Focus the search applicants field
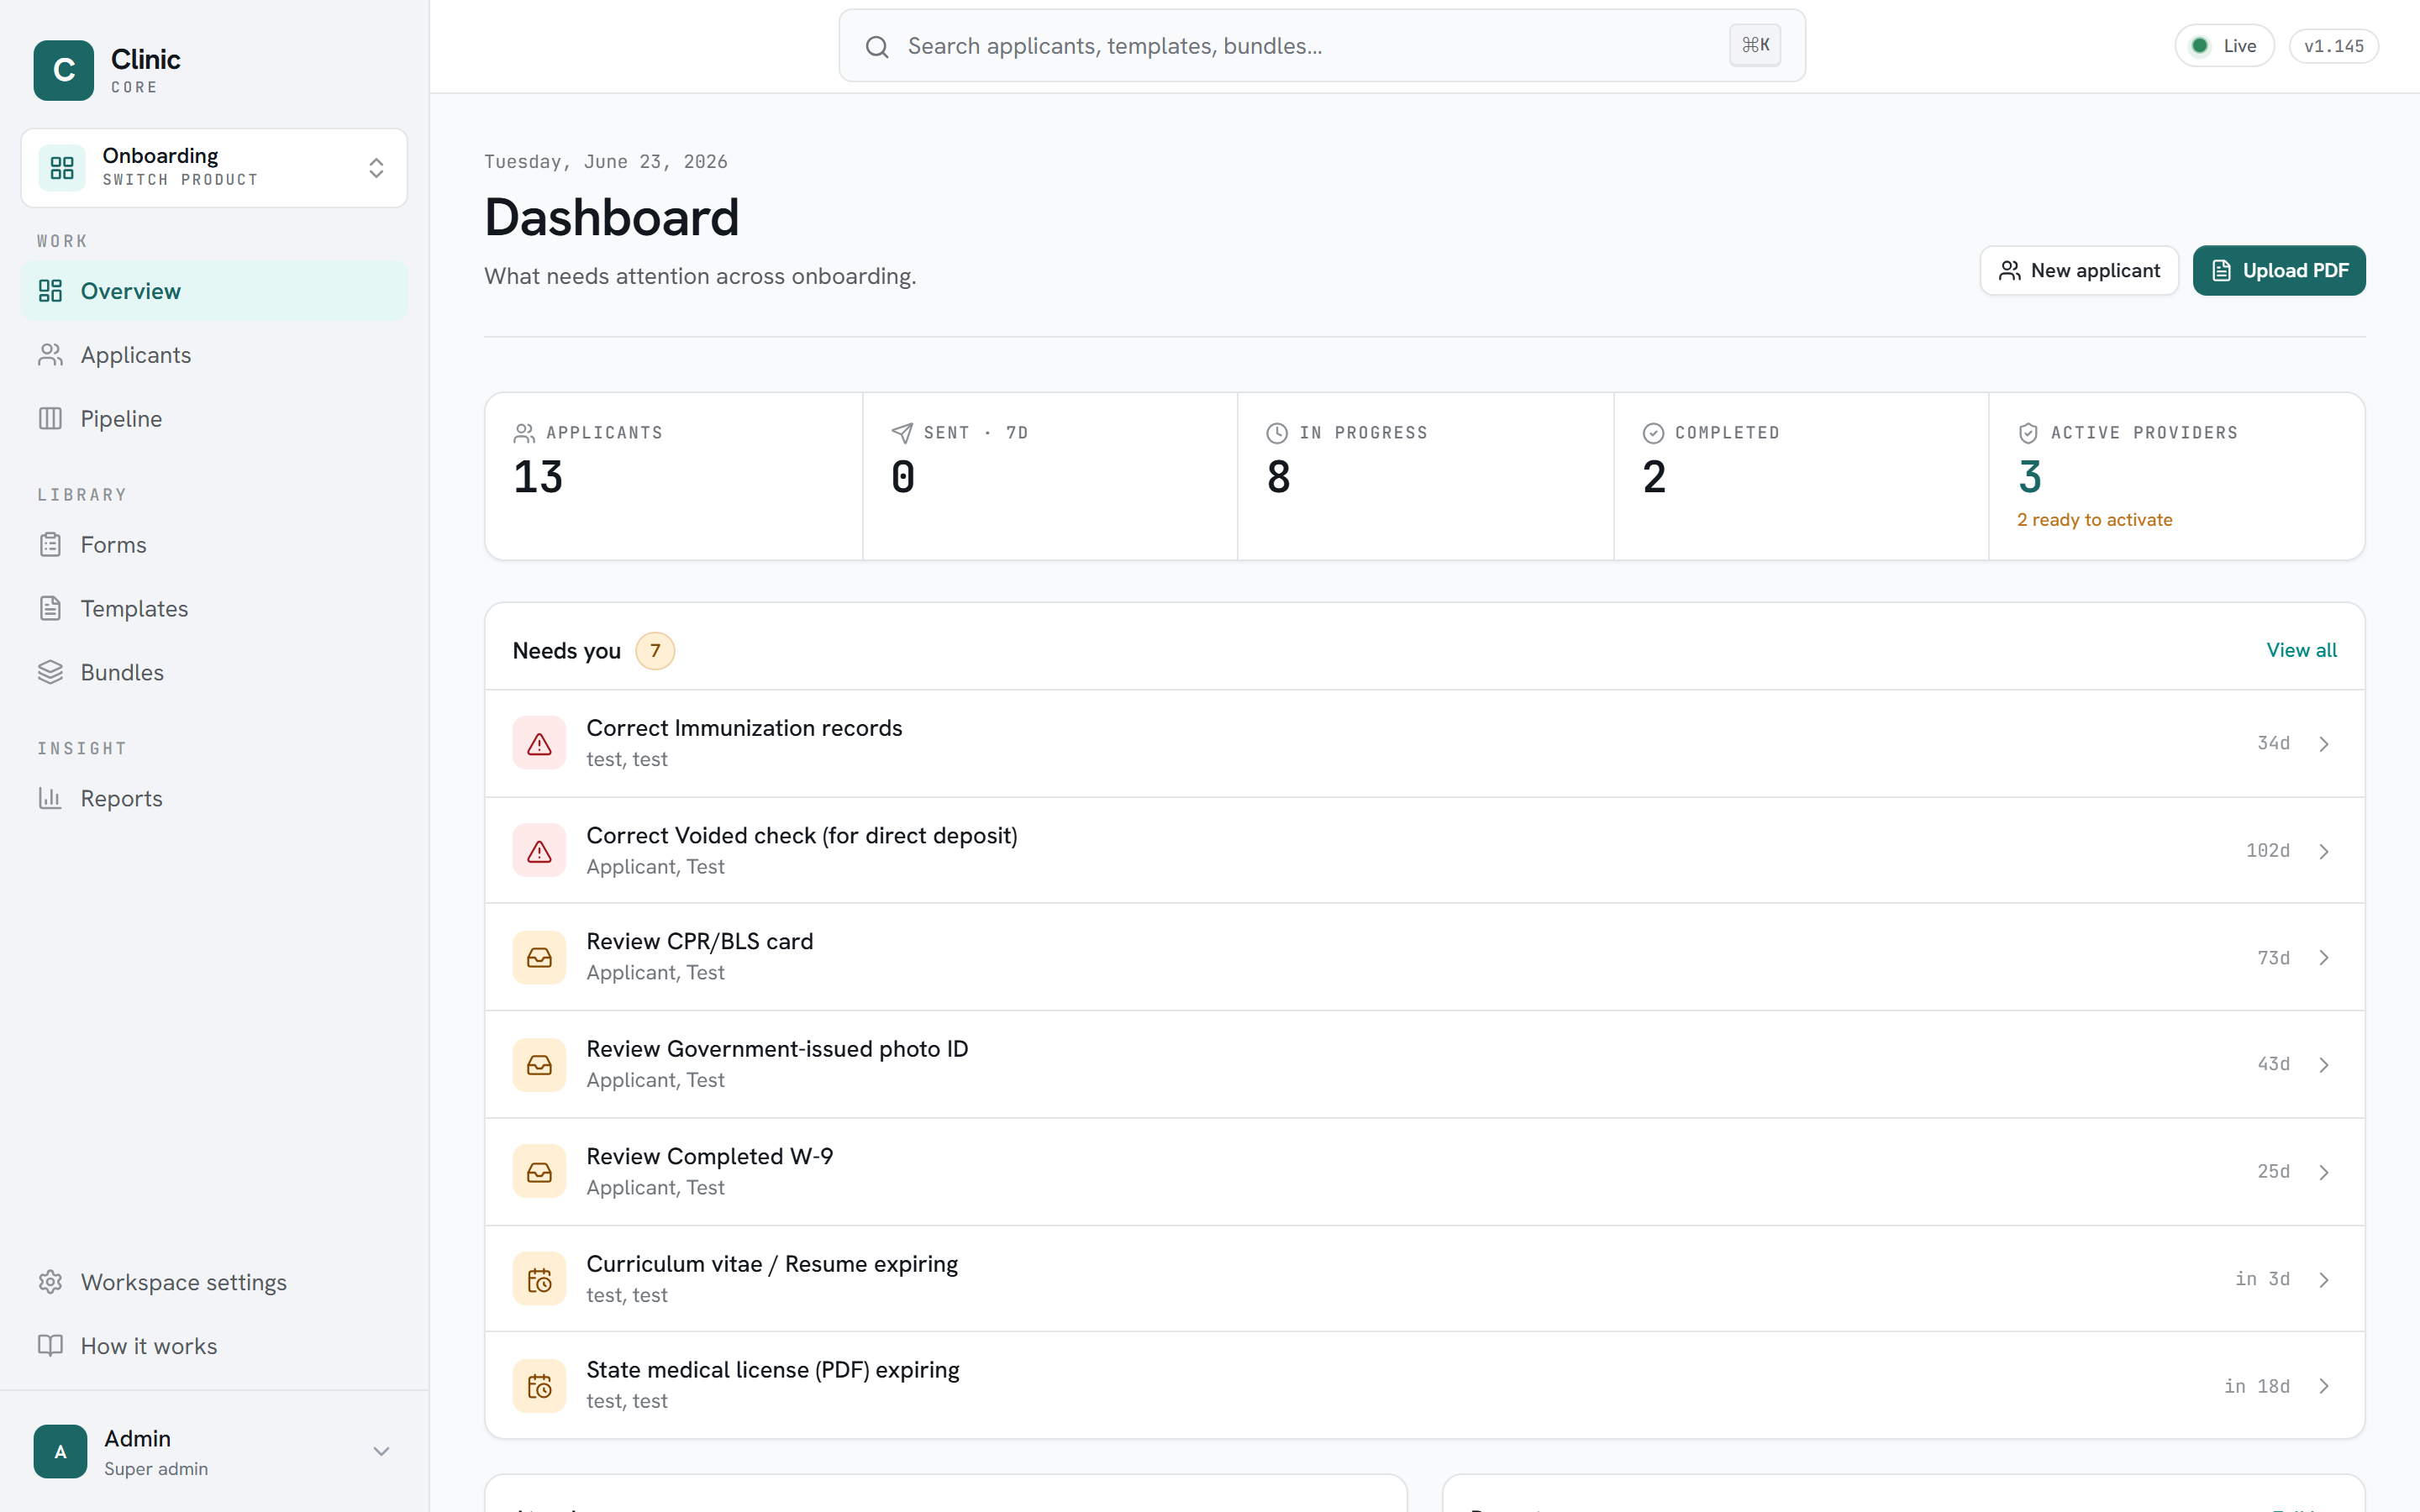The image size is (2420, 1512). pyautogui.click(x=1321, y=46)
